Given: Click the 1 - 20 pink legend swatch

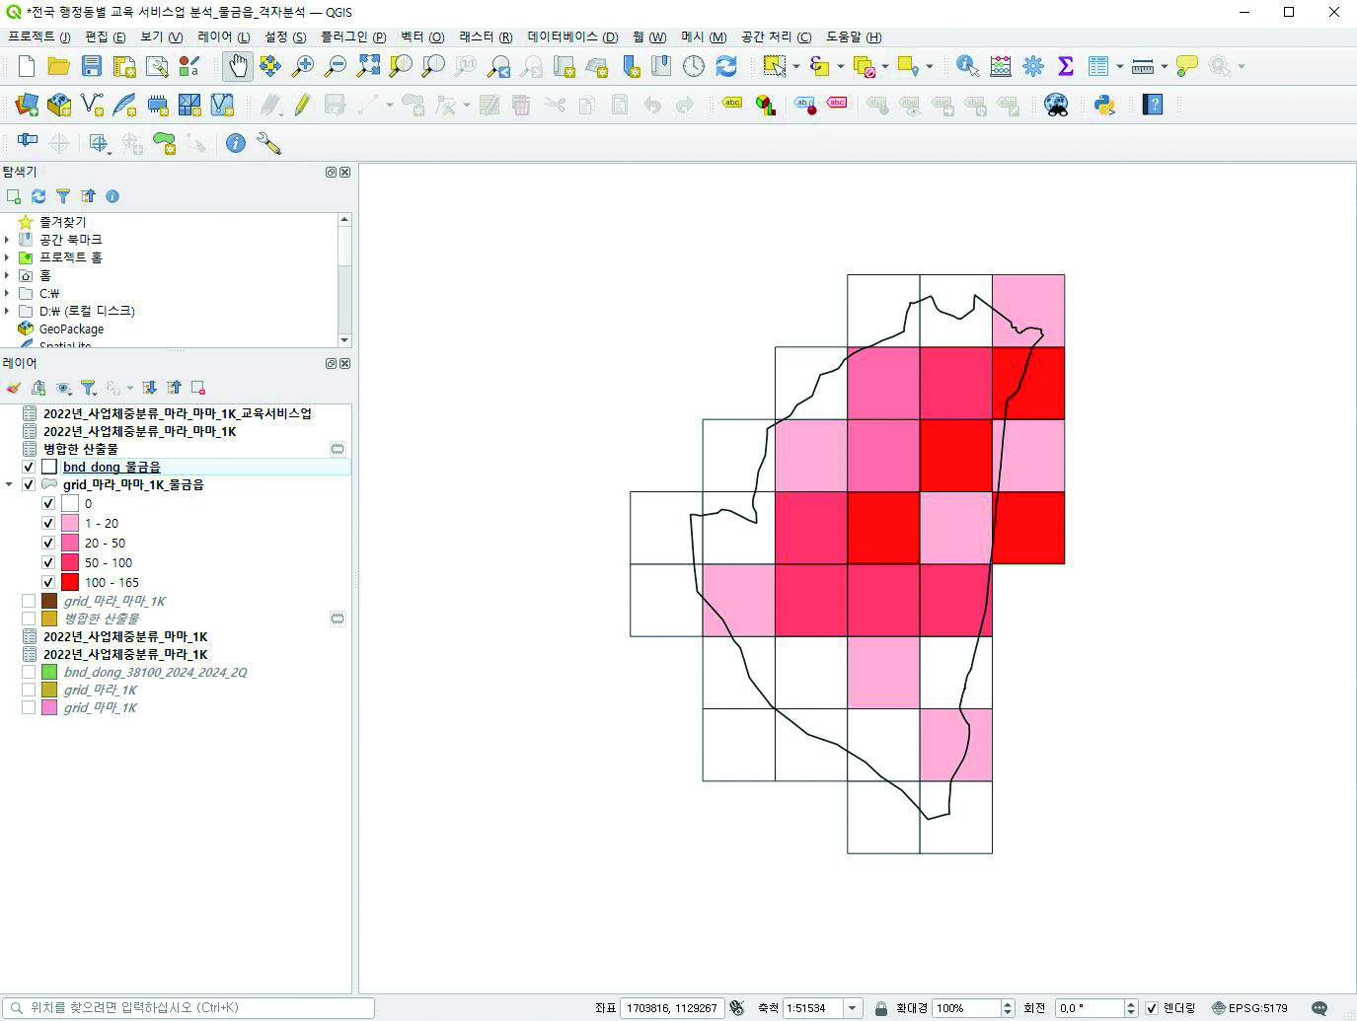Looking at the screenshot, I should tap(70, 524).
